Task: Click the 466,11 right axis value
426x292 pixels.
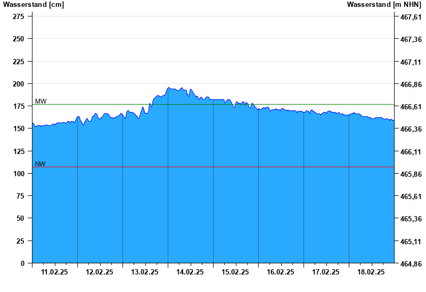Action: pos(411,152)
